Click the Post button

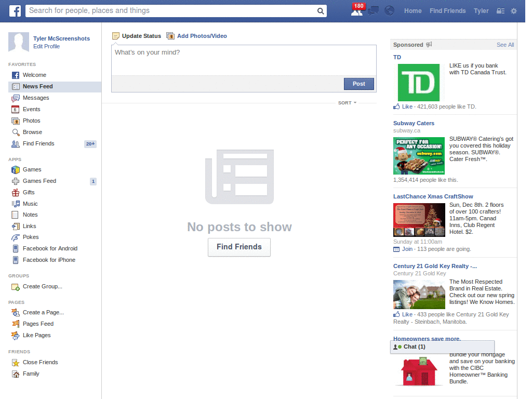pos(358,84)
